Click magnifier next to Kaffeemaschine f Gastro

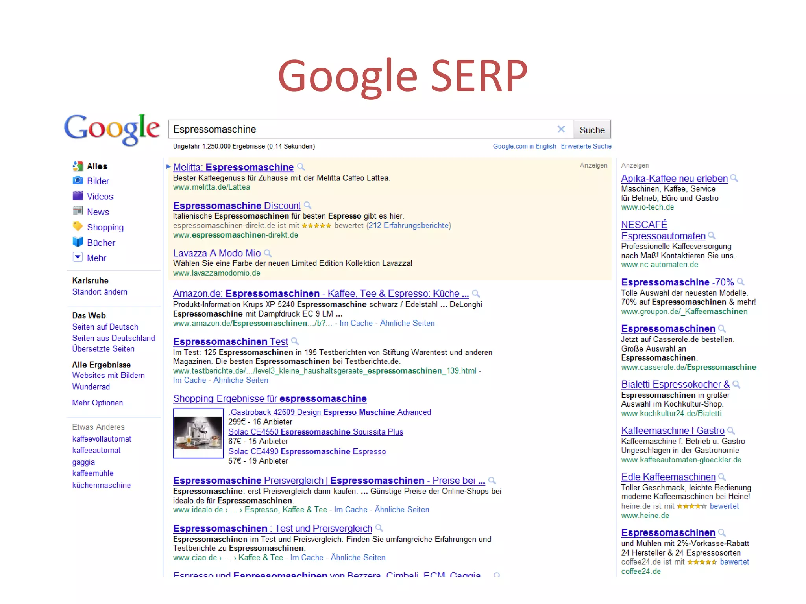[x=731, y=431]
